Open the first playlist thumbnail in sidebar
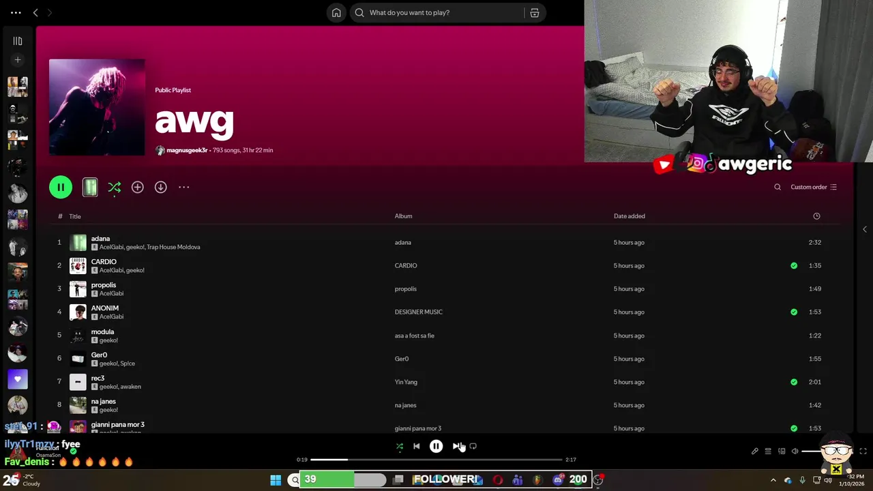Image resolution: width=873 pixels, height=491 pixels. click(18, 87)
